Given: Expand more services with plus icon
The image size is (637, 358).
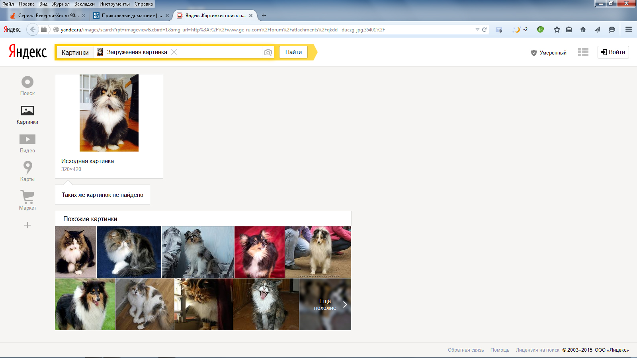Looking at the screenshot, I should [27, 225].
